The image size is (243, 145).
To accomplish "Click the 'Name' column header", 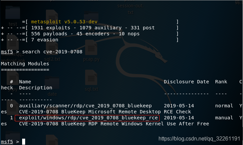I will 25,82.
